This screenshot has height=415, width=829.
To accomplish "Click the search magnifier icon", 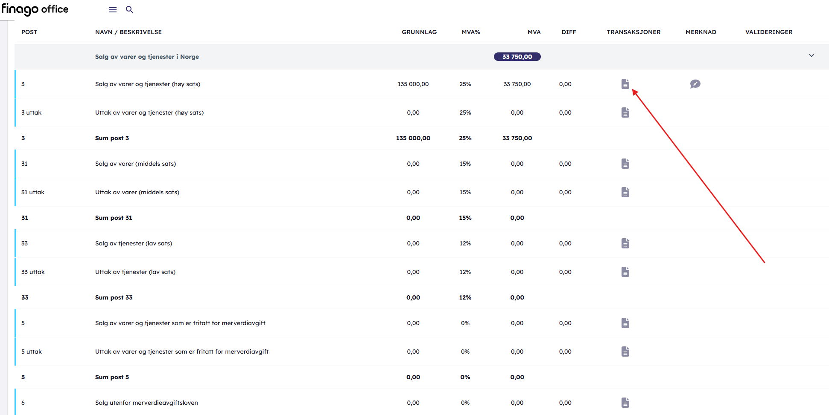I will (129, 10).
